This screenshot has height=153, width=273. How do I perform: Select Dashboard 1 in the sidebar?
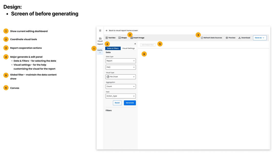click(100, 51)
